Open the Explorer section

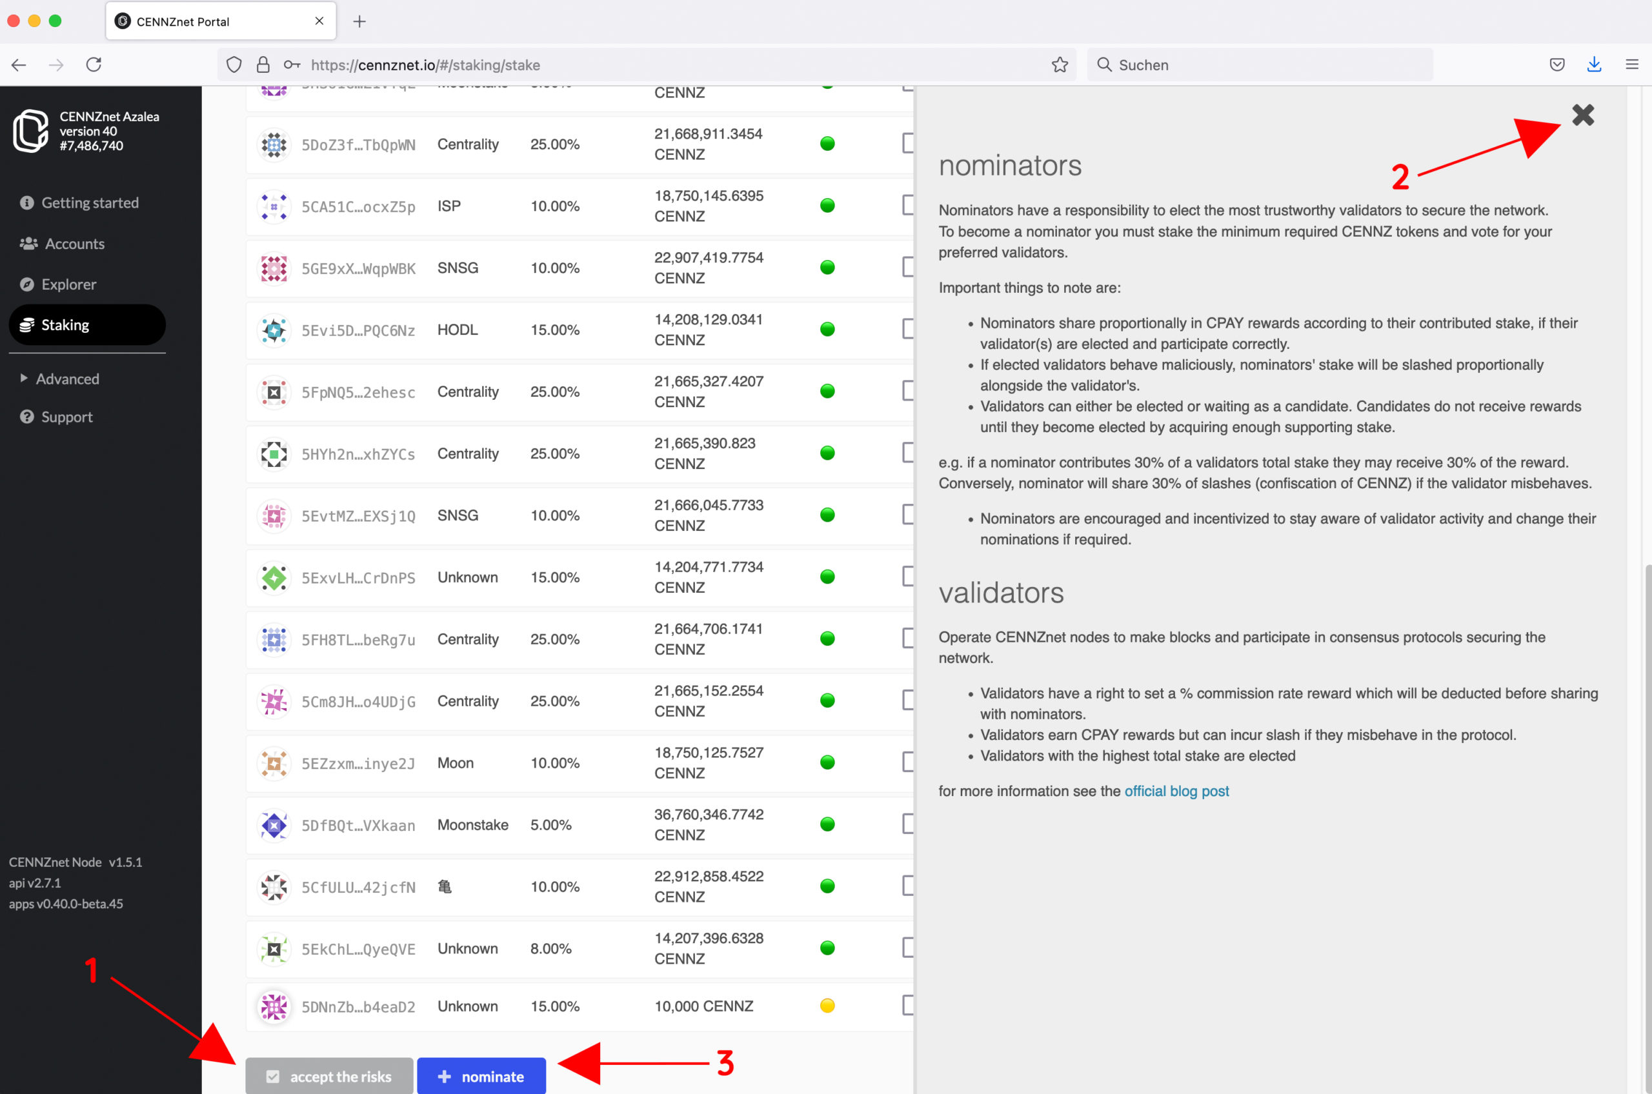(x=59, y=284)
